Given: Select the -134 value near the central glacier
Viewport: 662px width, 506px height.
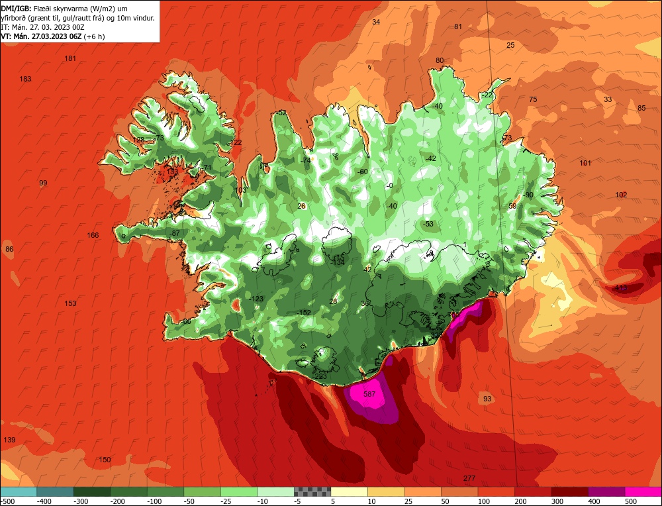Looking at the screenshot, I should 338,262.
